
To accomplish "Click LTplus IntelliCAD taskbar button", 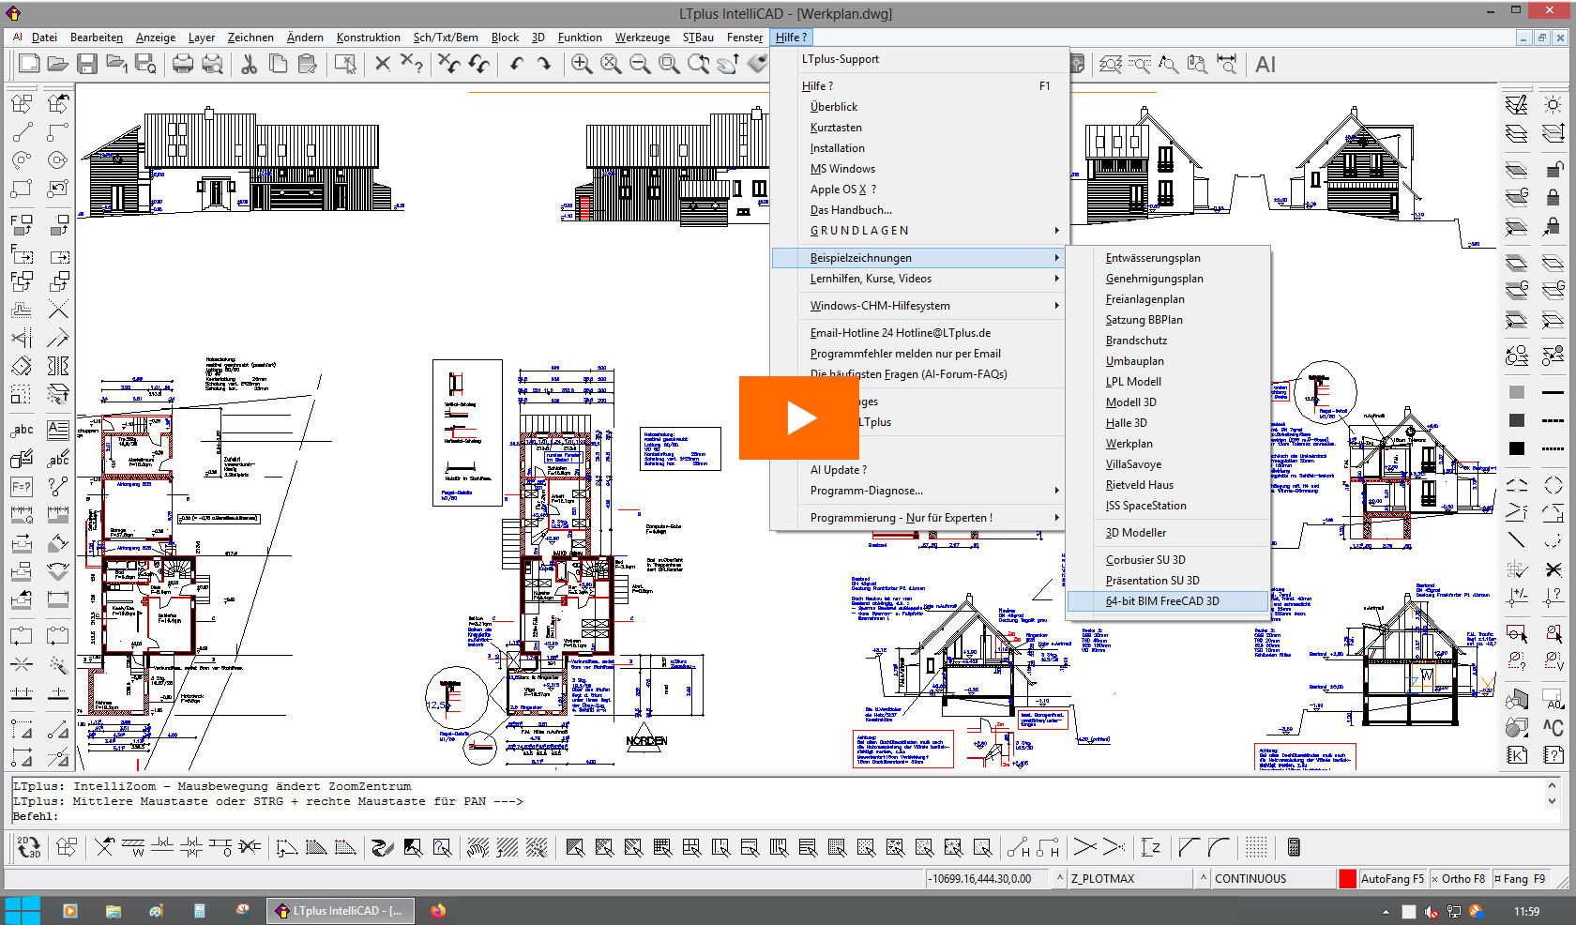I will click(341, 911).
